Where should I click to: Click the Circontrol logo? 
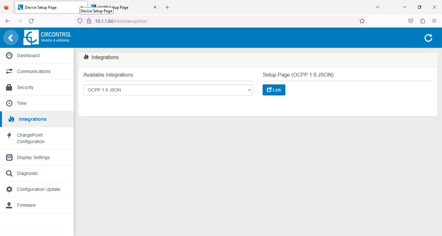tap(47, 38)
